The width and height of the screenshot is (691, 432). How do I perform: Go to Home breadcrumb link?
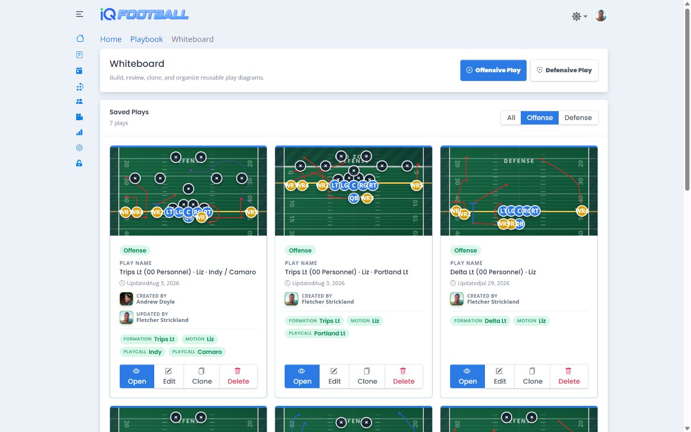tap(111, 39)
